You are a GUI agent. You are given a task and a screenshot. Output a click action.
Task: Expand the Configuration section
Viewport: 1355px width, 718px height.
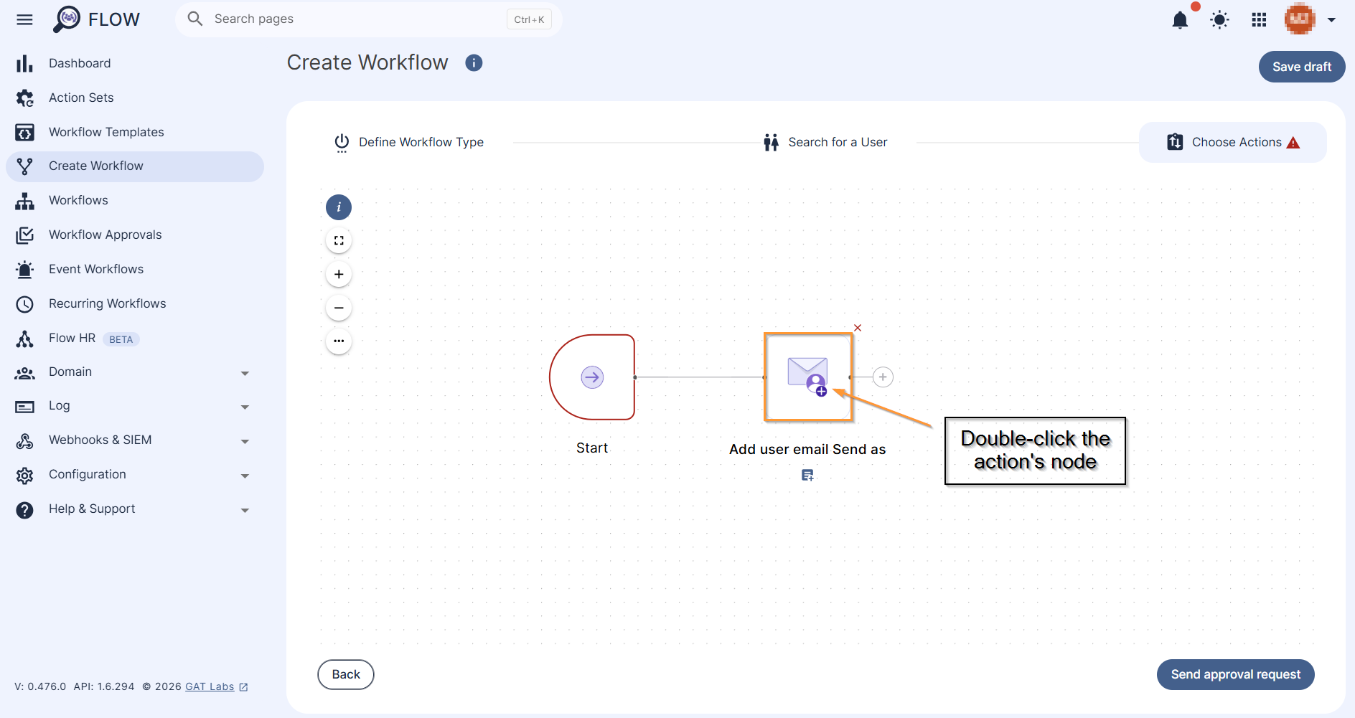coord(135,475)
